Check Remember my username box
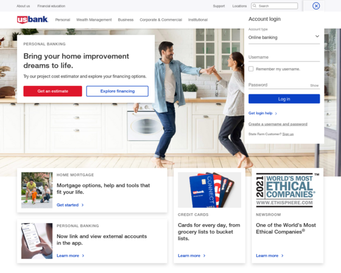Image resolution: width=341 pixels, height=273 pixels. coord(251,69)
